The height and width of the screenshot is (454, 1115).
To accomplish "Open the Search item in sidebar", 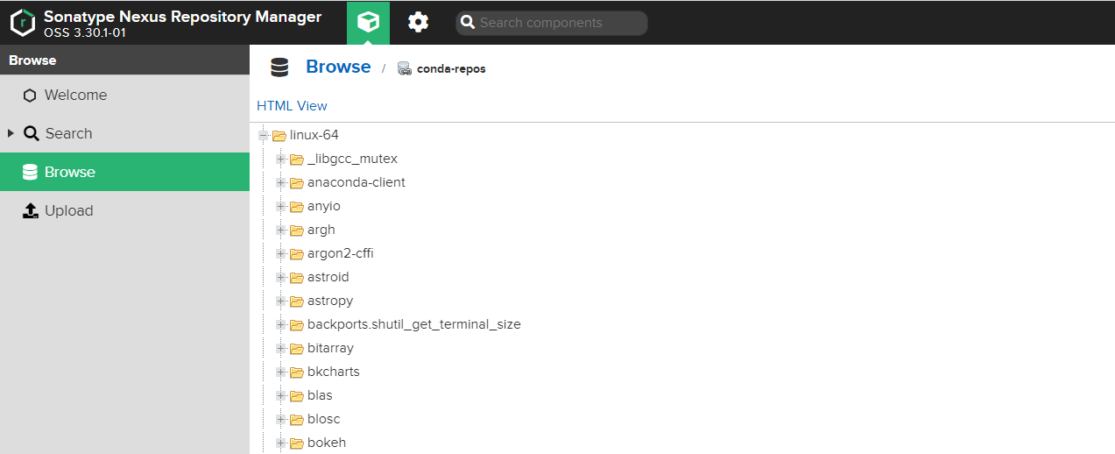I will [x=124, y=133].
